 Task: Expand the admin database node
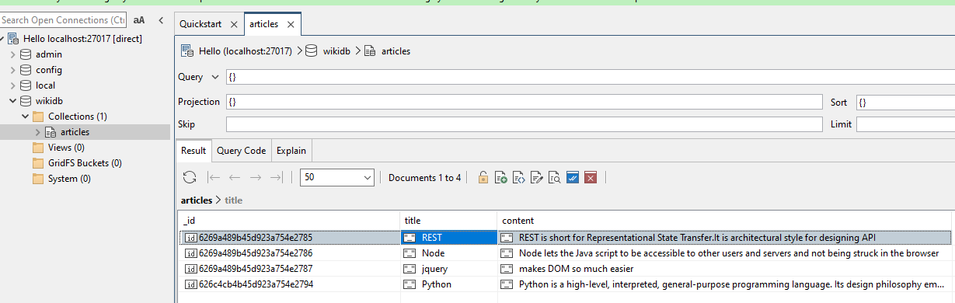click(x=13, y=54)
